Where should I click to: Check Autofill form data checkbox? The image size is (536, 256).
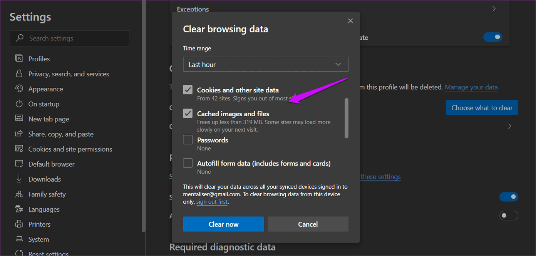(188, 163)
